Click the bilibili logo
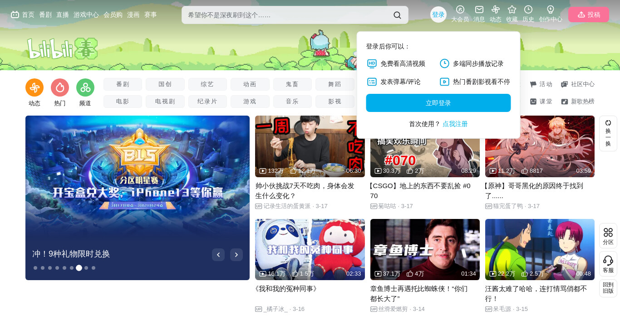The width and height of the screenshot is (620, 330). (x=62, y=49)
